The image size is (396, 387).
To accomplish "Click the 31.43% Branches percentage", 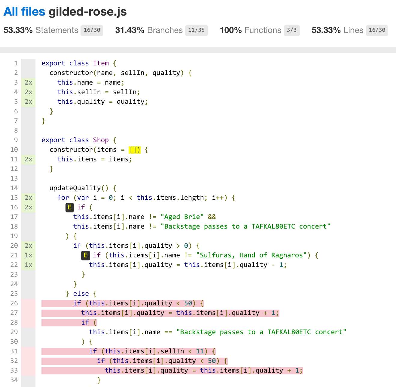I will tap(130, 30).
